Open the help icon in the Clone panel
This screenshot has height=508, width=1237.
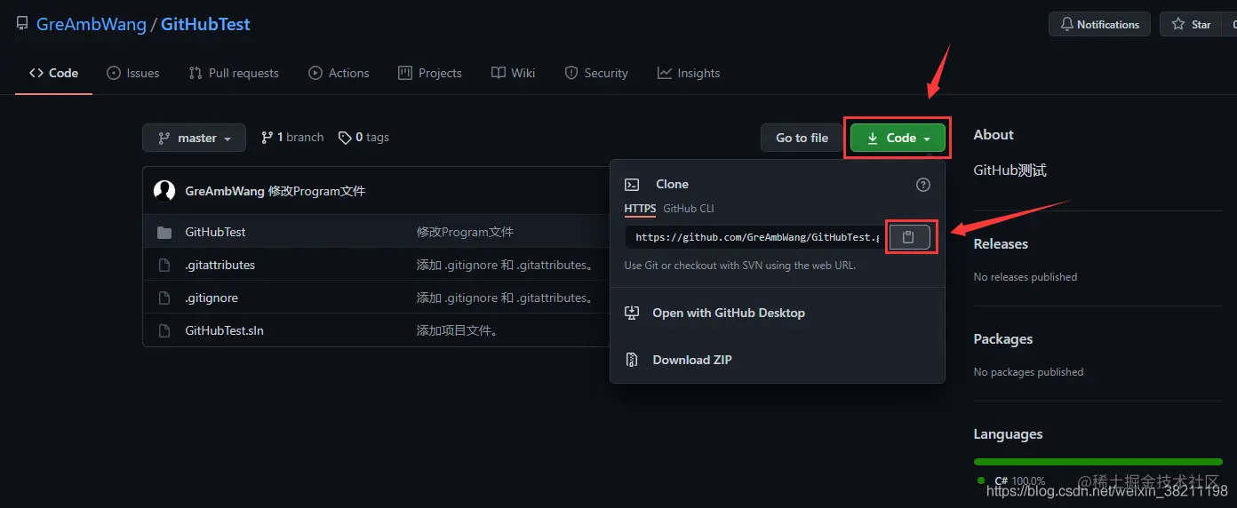point(923,185)
